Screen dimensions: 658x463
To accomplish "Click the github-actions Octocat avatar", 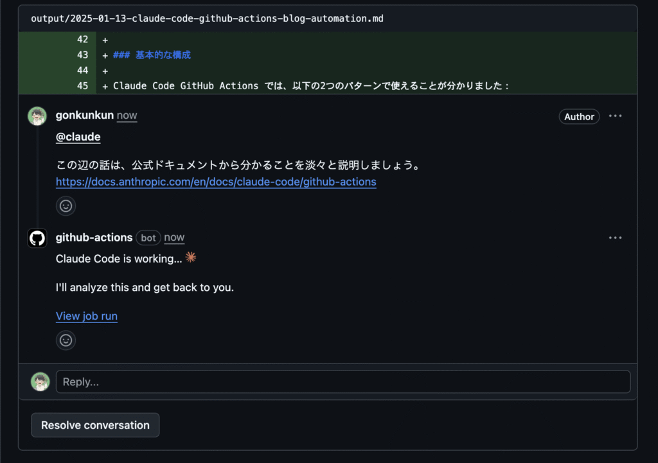I will pos(37,238).
